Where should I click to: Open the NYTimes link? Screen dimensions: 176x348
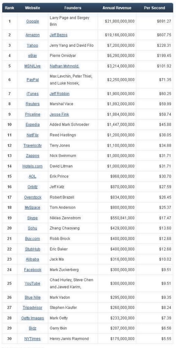(x=33, y=339)
